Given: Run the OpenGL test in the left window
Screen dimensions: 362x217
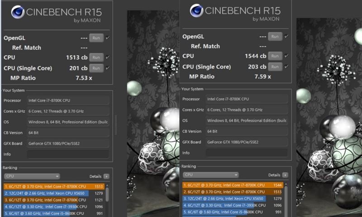Looking at the screenshot, I should 96,38.
